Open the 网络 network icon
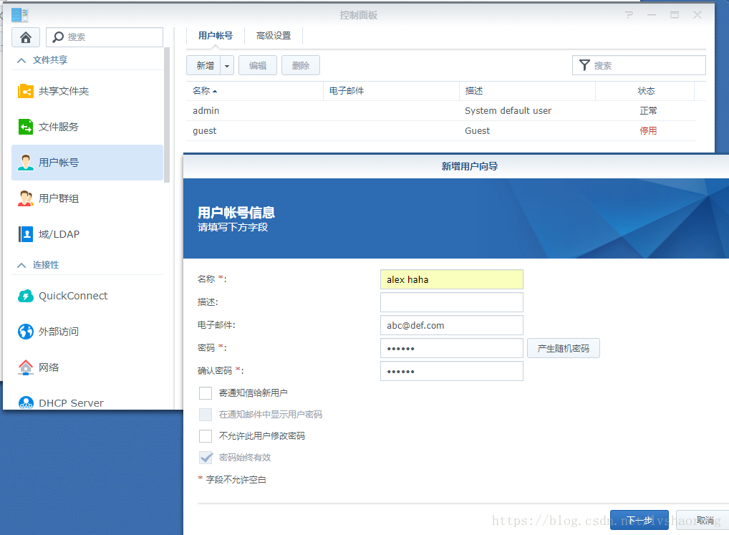Viewport: 729px width, 535px height. pyautogui.click(x=26, y=367)
